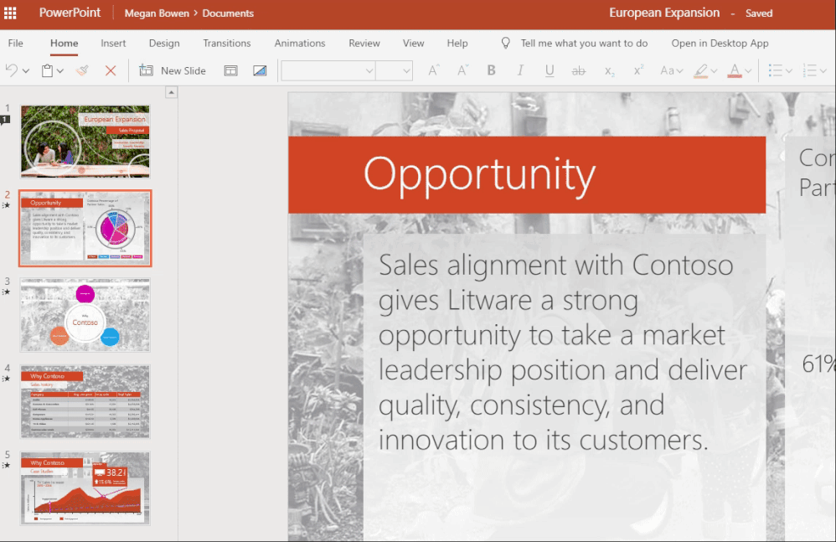836x542 pixels.
Task: Select slide 2 Opportunity thumbnail
Action: pos(85,228)
